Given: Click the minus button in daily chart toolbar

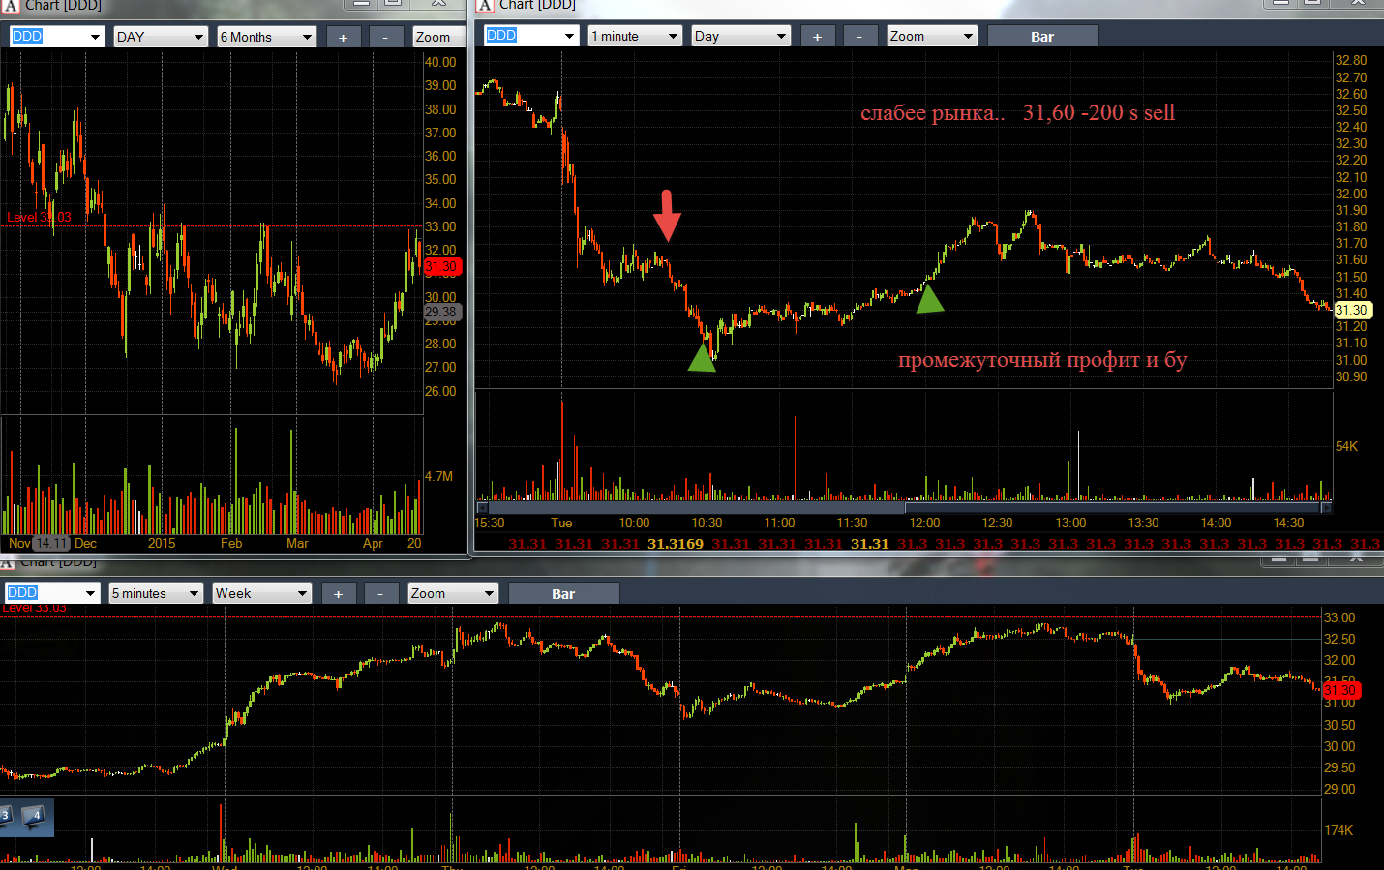Looking at the screenshot, I should point(385,37).
